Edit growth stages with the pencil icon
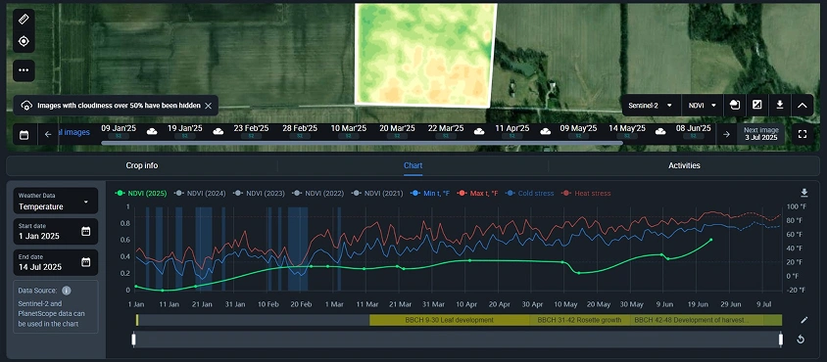 click(803, 320)
